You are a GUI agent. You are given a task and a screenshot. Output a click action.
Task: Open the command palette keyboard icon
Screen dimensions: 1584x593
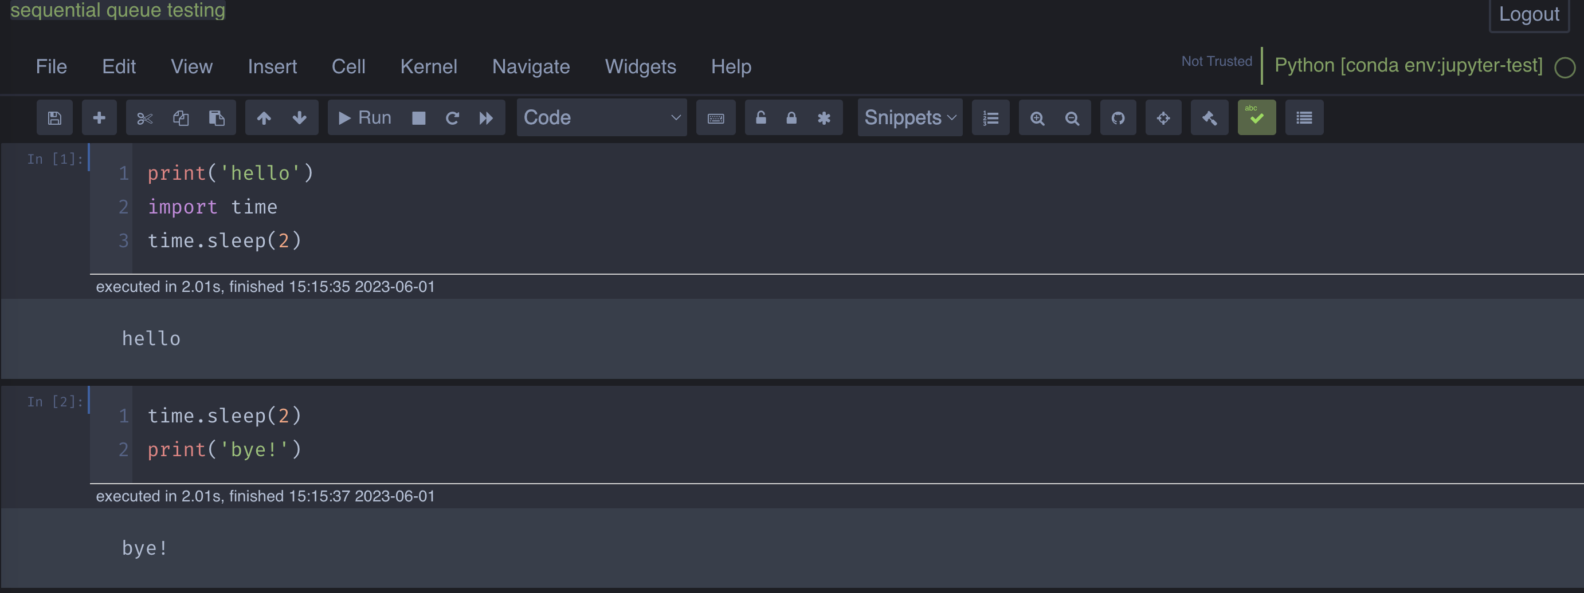point(716,118)
